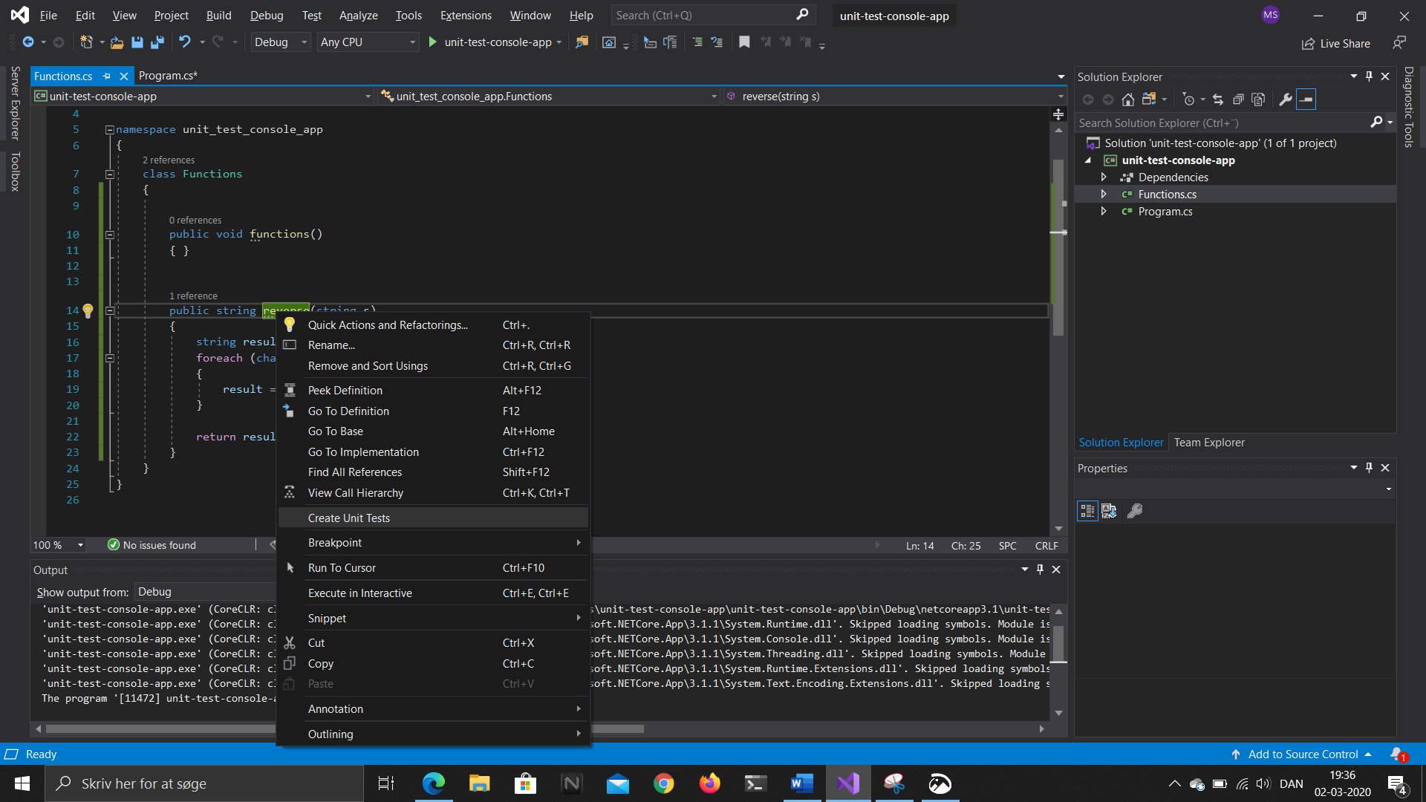This screenshot has width=1426, height=802.
Task: Click 'Go To Definition' in context menu
Action: tap(348, 411)
